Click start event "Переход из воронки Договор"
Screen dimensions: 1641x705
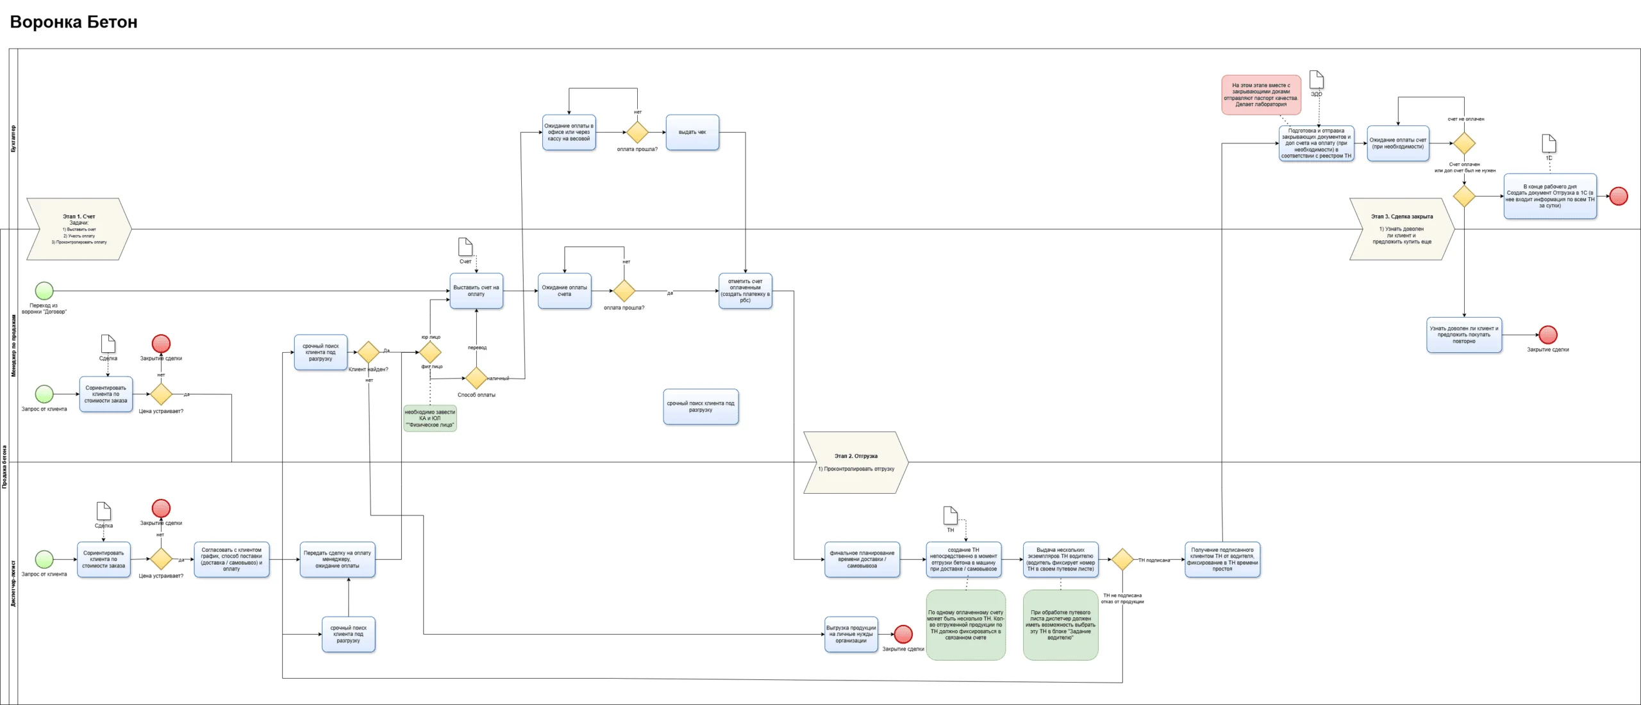pyautogui.click(x=44, y=291)
